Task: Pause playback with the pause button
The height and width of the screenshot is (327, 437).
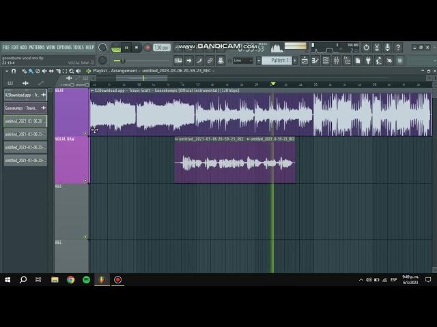Action: point(126,48)
